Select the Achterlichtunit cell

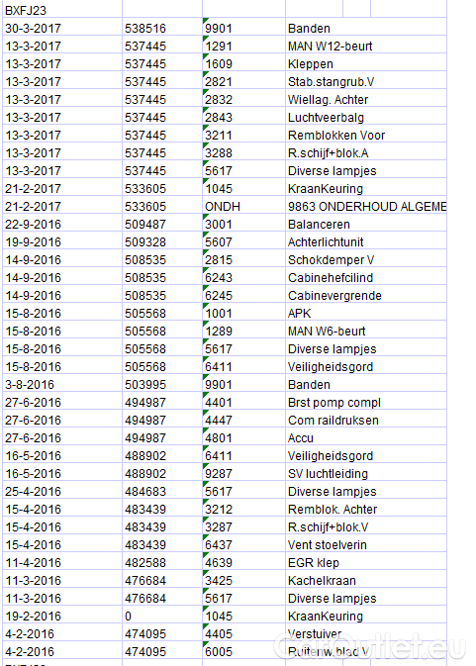click(x=366, y=241)
